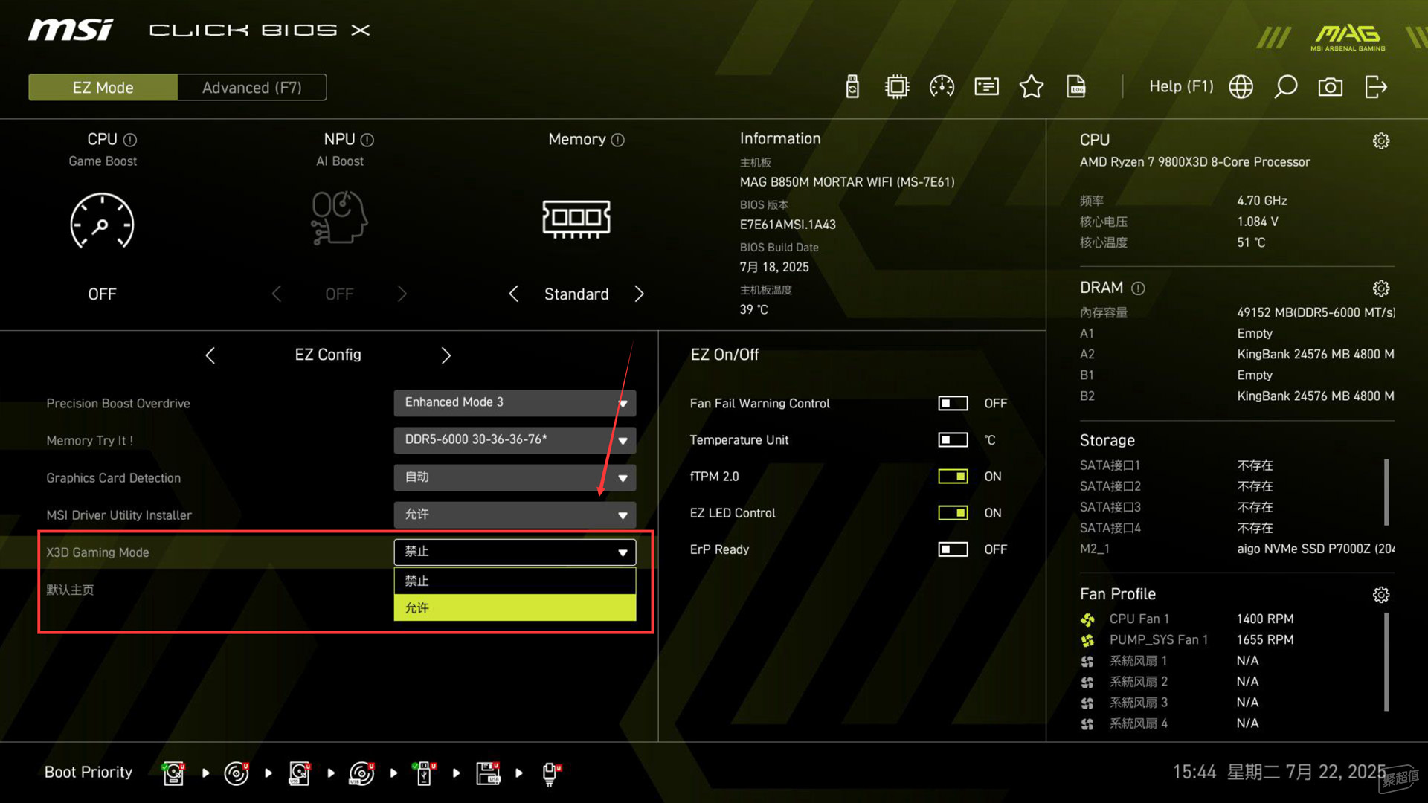Screen dimensions: 1428x803
Task: Open CPU panel settings gear
Action: (x=1381, y=141)
